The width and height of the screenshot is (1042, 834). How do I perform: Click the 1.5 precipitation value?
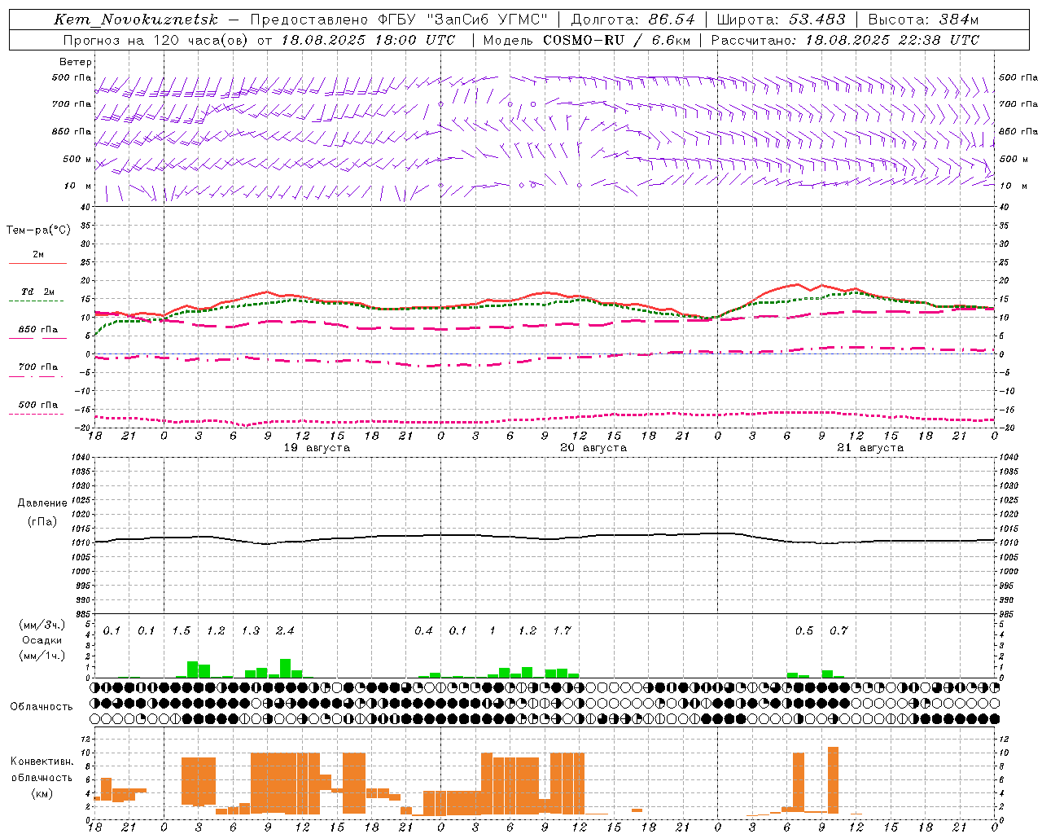point(181,630)
